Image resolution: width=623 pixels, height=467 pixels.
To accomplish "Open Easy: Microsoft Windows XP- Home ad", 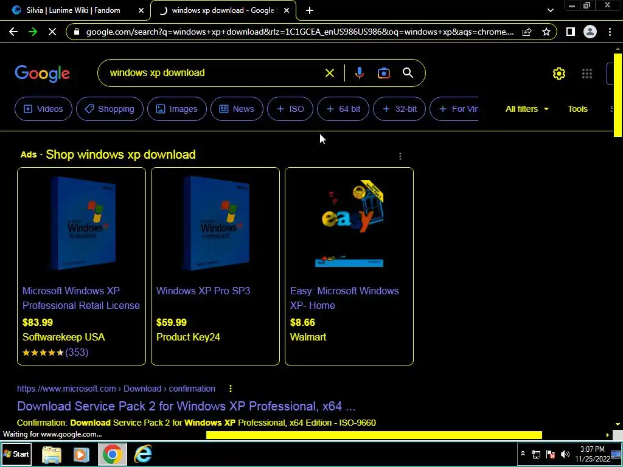I will (x=344, y=298).
